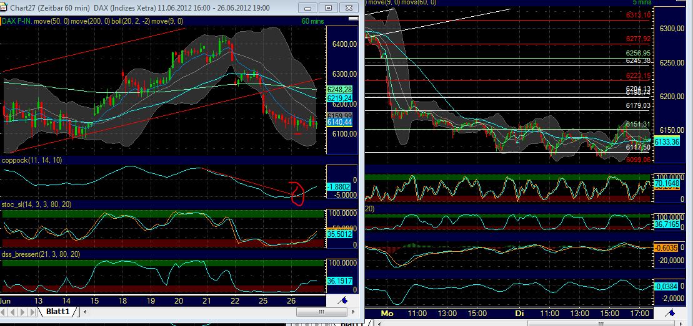
Task: Select the stoc_sl(14, 3, 3, 80, 20) label
Action: (x=37, y=204)
